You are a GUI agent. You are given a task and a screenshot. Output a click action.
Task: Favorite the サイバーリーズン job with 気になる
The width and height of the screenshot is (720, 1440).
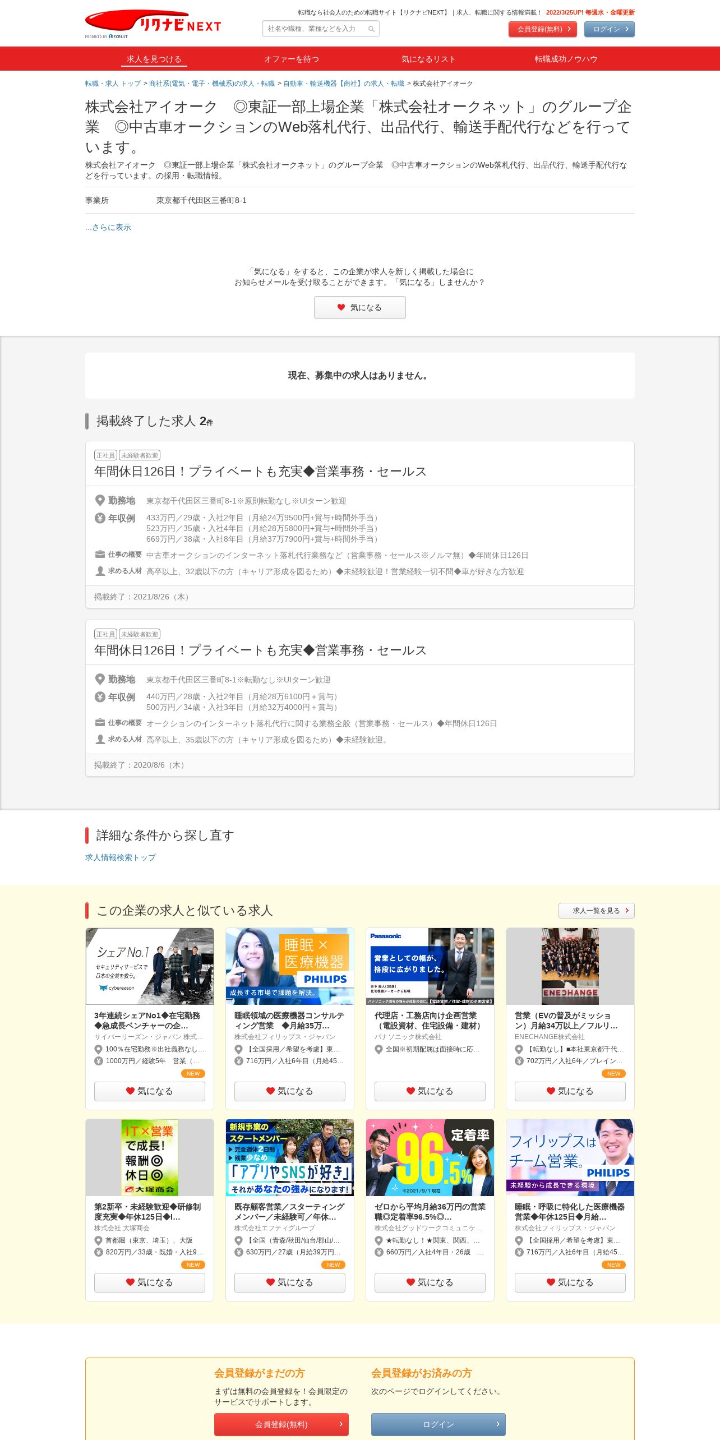tap(150, 1091)
